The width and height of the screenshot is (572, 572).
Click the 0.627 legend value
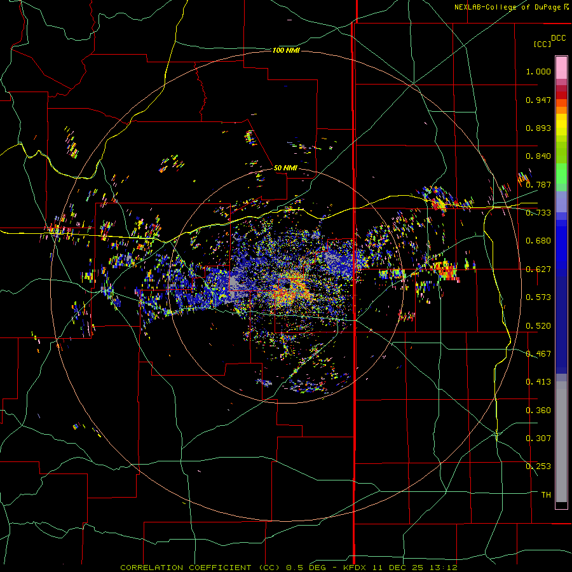coord(538,269)
